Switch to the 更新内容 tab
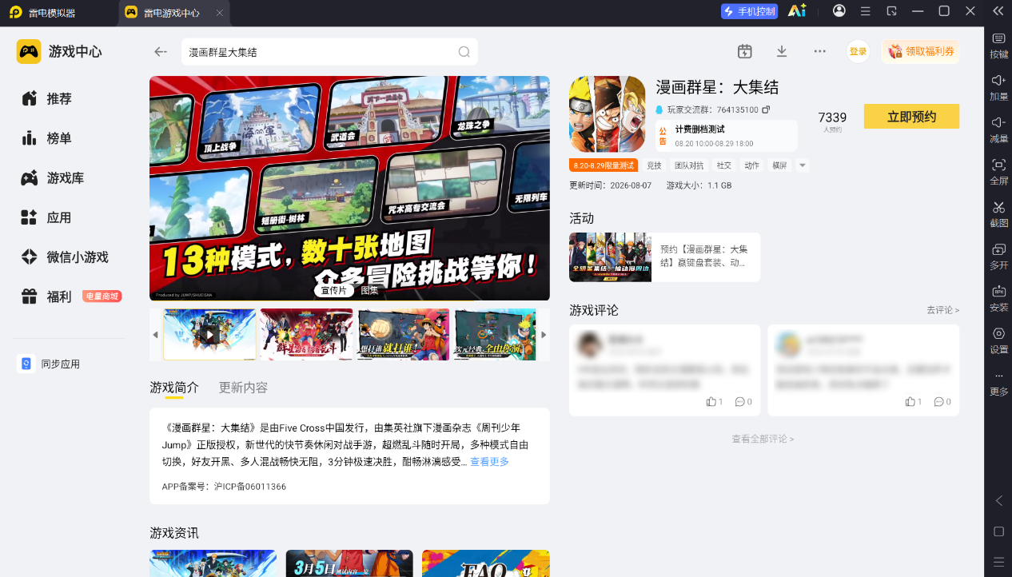The height and width of the screenshot is (577, 1012). click(243, 388)
